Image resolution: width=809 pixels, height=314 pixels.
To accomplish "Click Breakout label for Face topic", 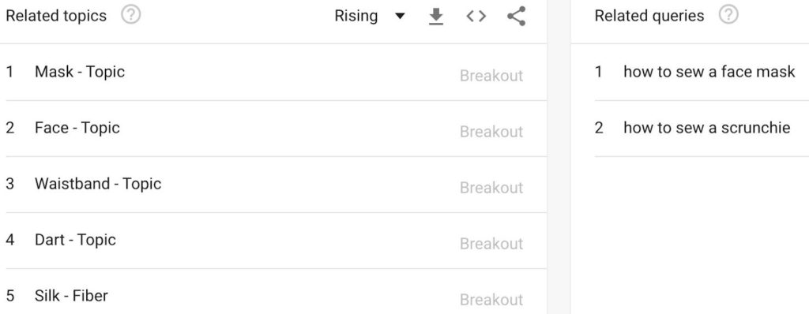I will pyautogui.click(x=491, y=132).
